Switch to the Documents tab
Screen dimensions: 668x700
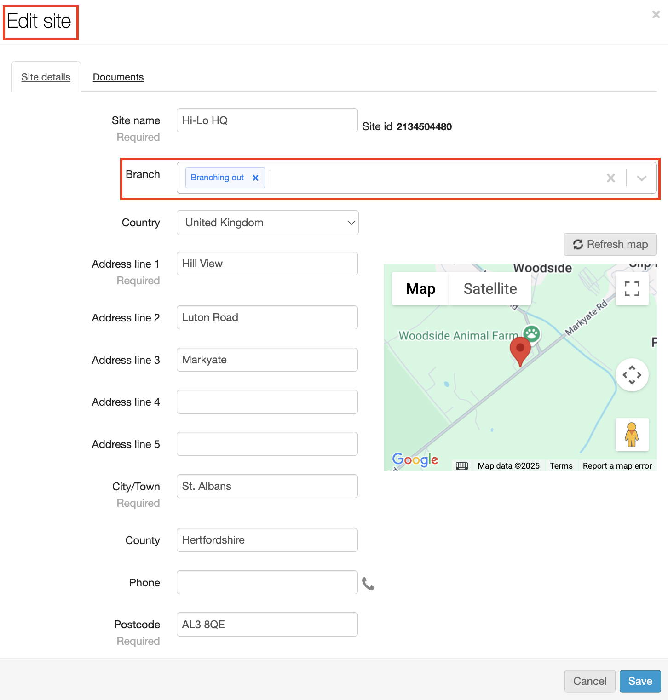[x=118, y=77]
